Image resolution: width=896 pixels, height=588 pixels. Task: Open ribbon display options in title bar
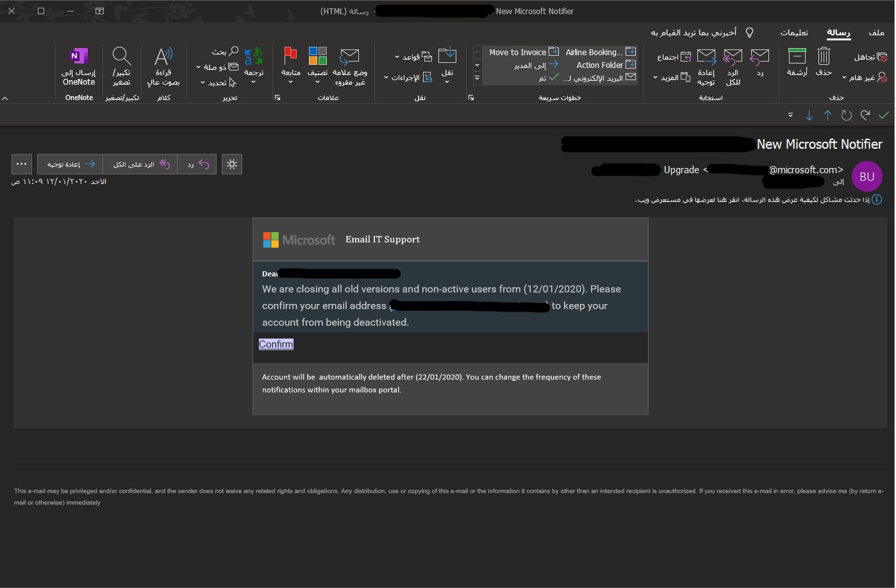point(99,11)
